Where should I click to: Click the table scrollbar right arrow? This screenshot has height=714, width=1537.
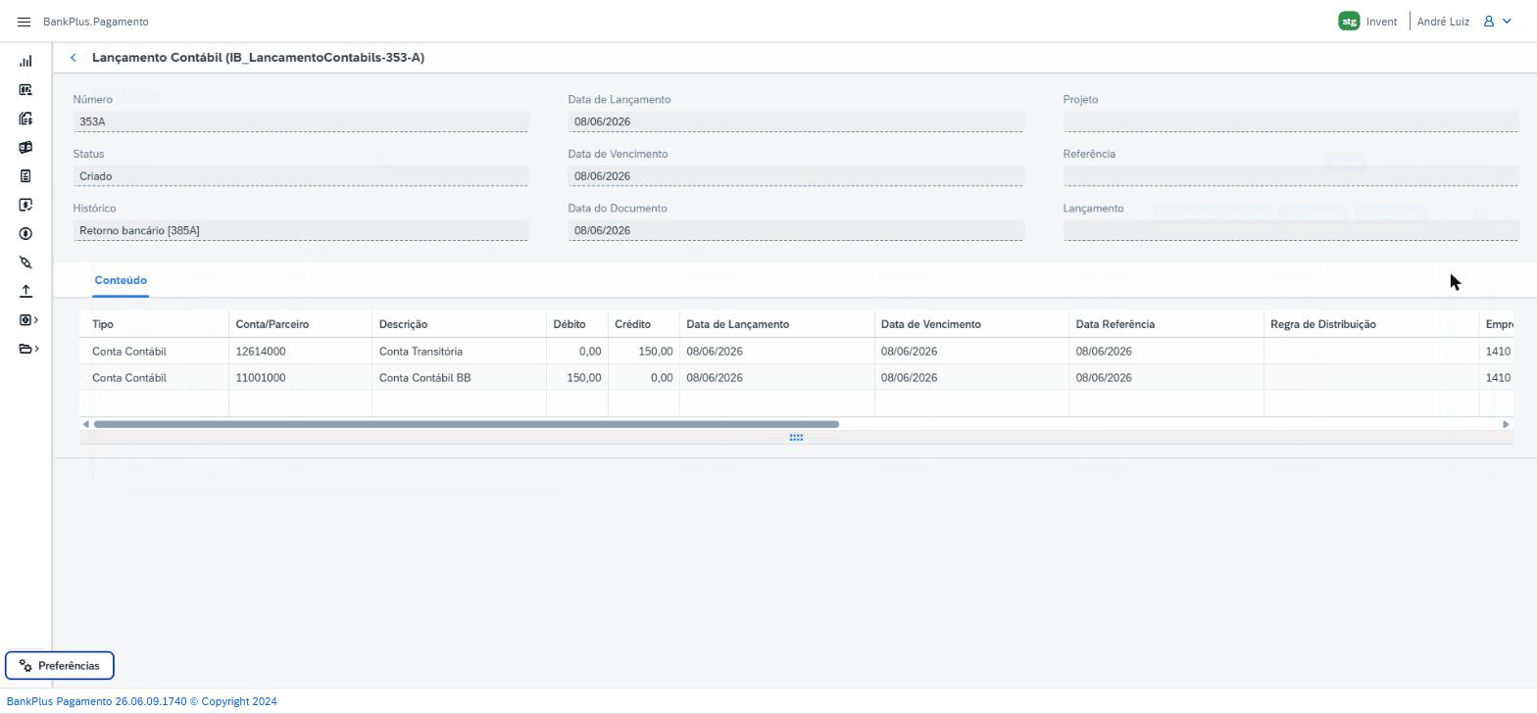[x=1506, y=424]
